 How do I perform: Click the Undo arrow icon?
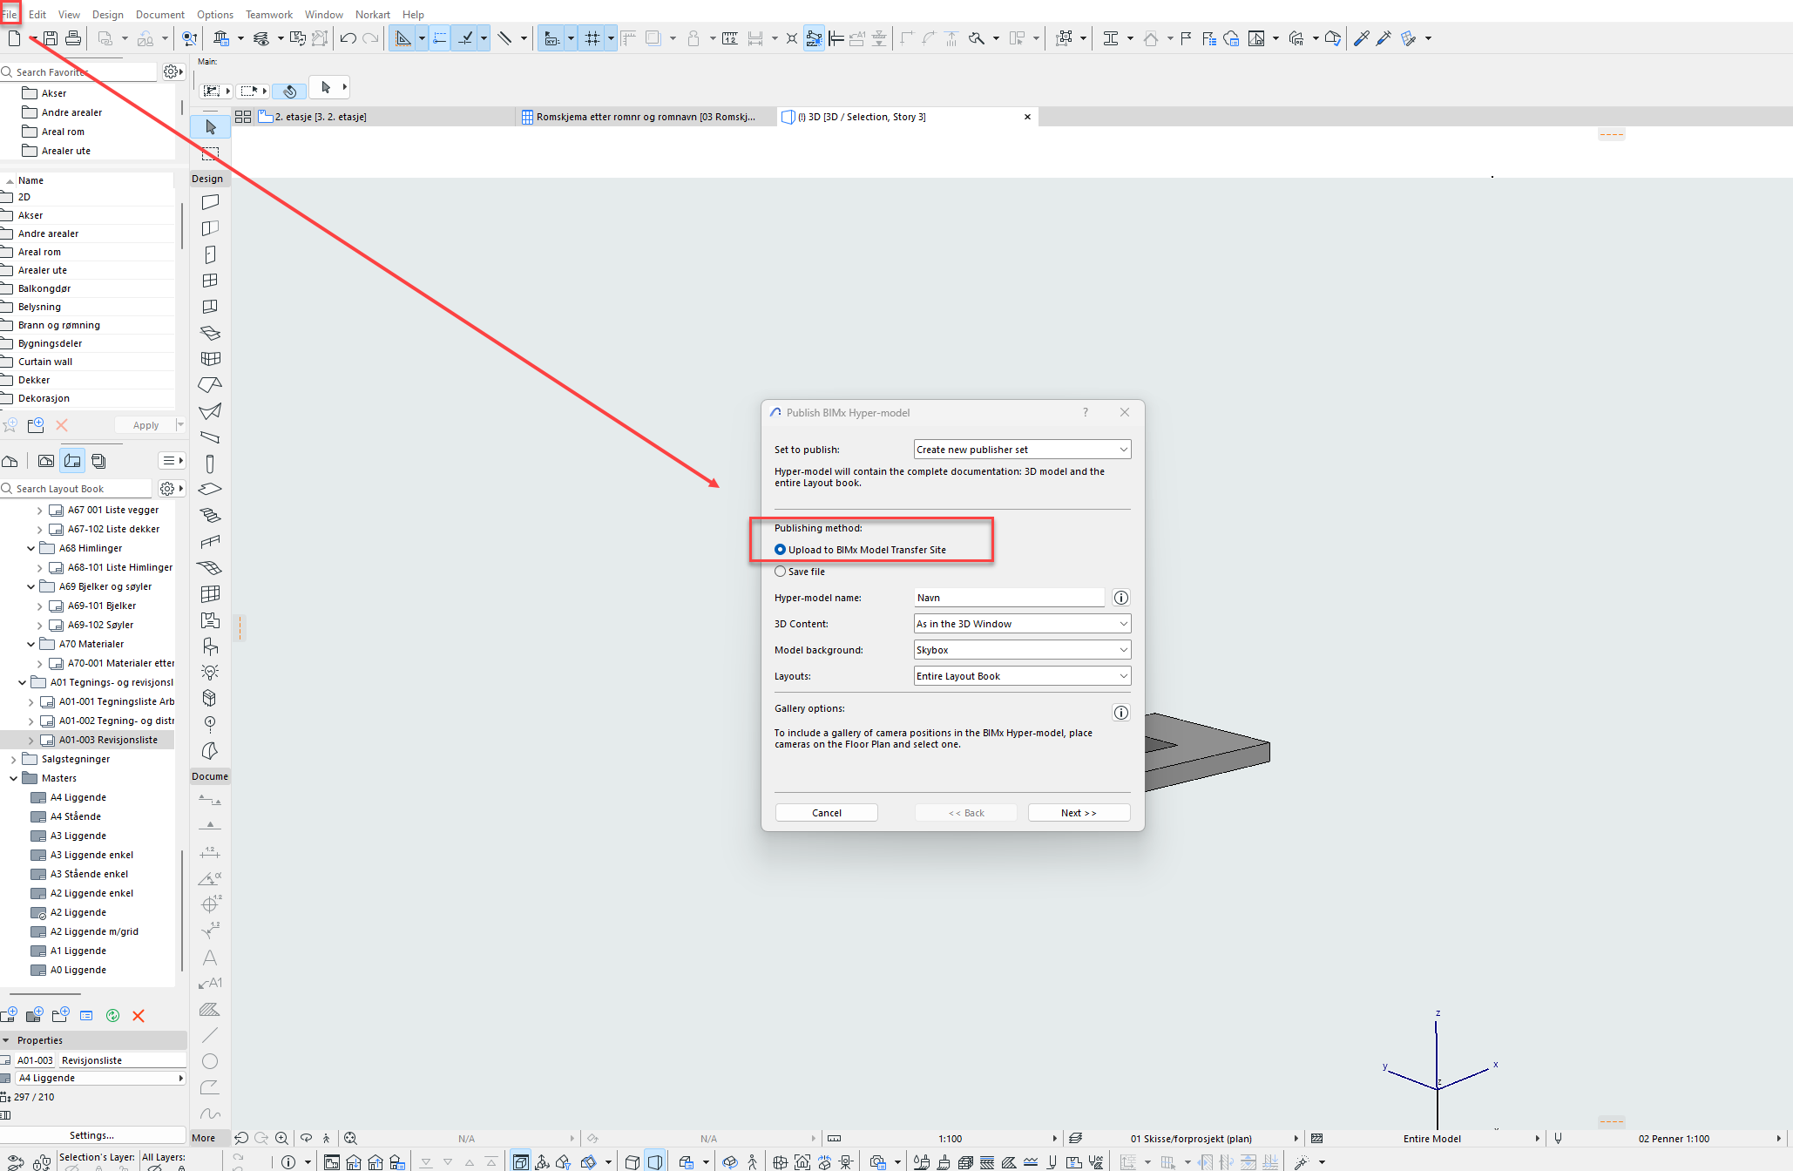click(x=348, y=38)
